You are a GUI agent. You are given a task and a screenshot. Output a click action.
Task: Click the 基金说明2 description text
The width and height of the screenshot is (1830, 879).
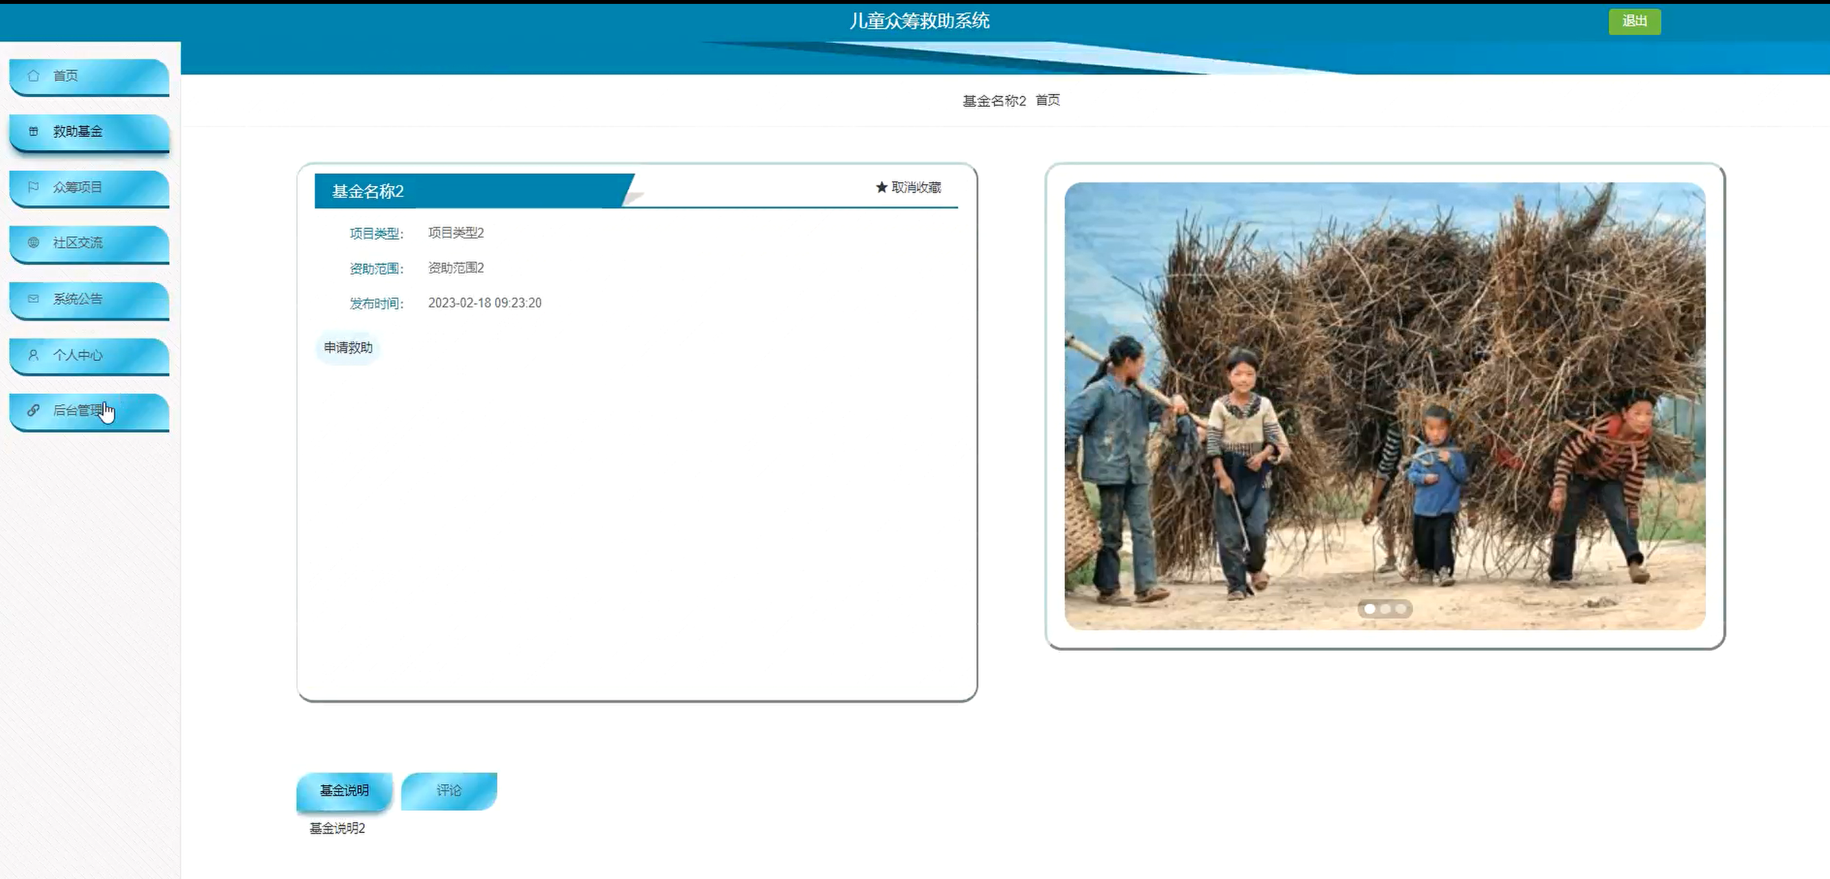pos(337,828)
